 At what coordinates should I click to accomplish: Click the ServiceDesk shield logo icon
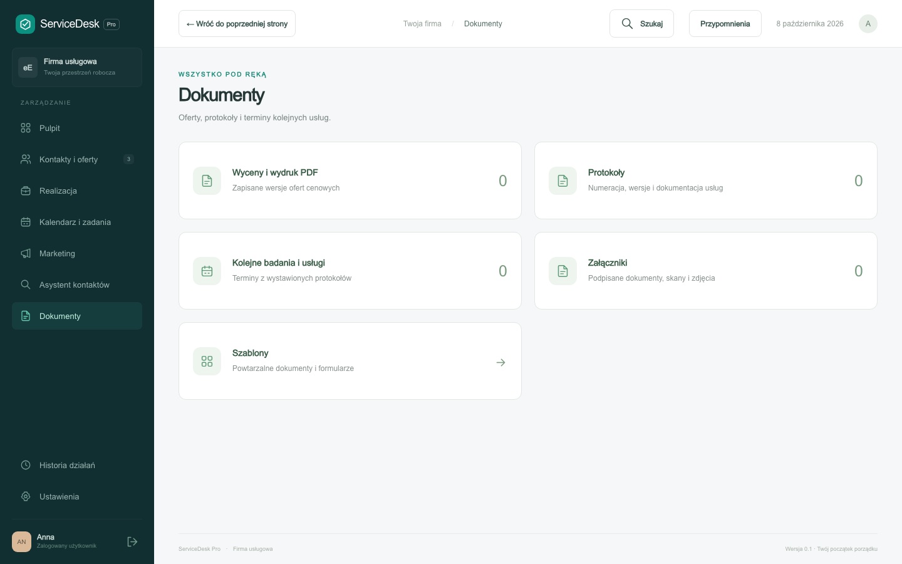pyautogui.click(x=25, y=24)
